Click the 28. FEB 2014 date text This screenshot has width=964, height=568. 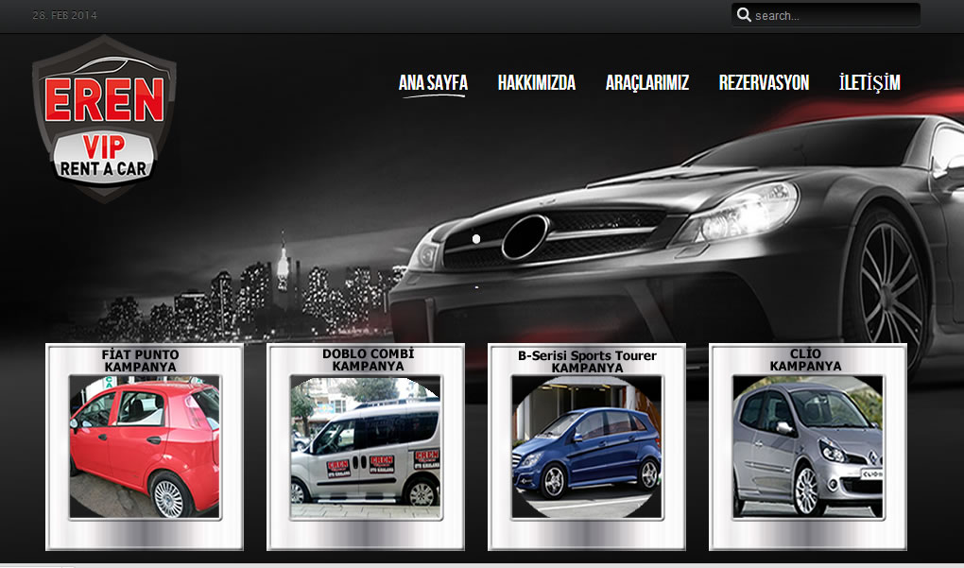point(64,15)
